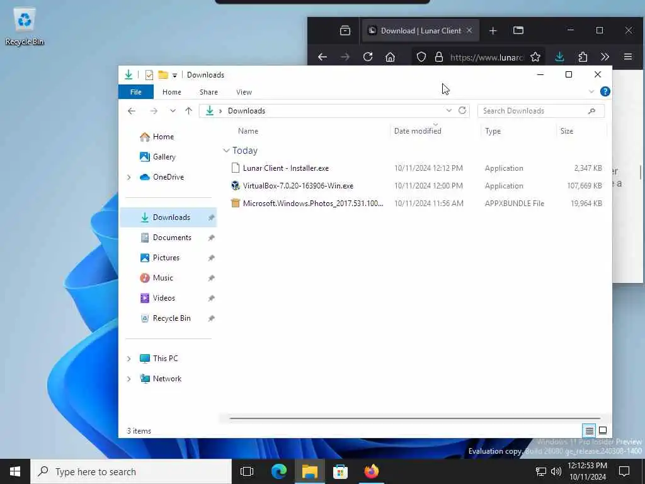This screenshot has height=484, width=645.
Task: Open Microsoft Store from taskbar
Action: coord(340,471)
